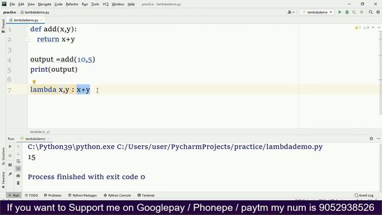Click the lambda (x, y) editor breadcrumb

(x=40, y=131)
